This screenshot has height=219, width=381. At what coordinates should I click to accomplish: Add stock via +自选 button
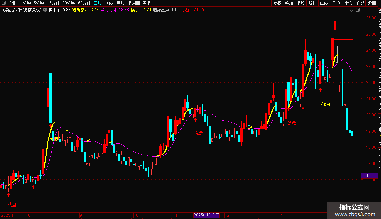(x=360, y=3)
